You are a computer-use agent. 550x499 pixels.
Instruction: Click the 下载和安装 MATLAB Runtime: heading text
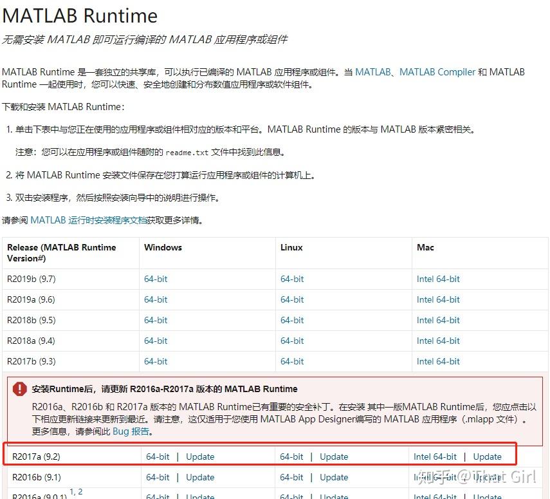[63, 107]
